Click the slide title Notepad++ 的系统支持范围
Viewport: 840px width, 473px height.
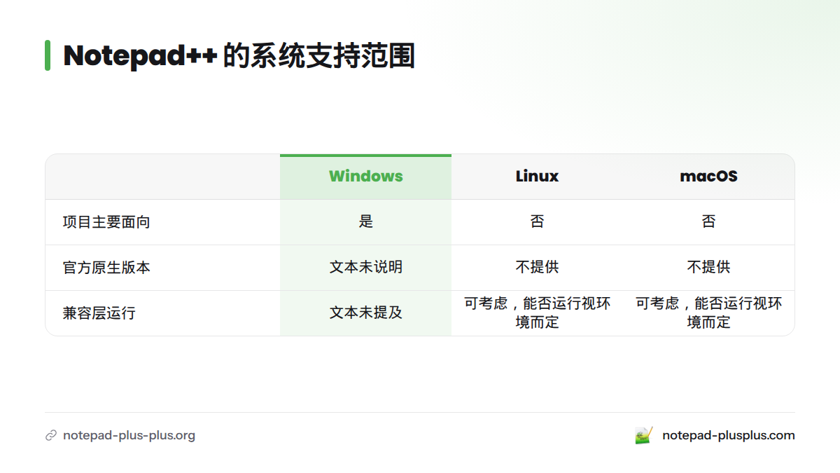pyautogui.click(x=239, y=56)
